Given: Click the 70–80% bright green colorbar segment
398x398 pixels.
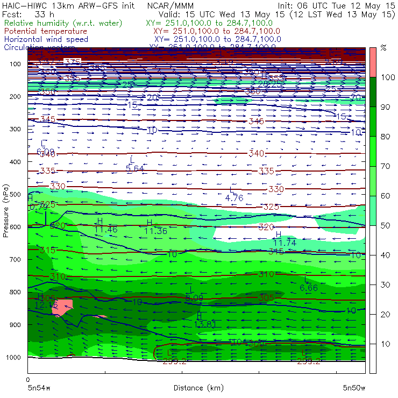Looking at the screenshot, I should [x=373, y=151].
